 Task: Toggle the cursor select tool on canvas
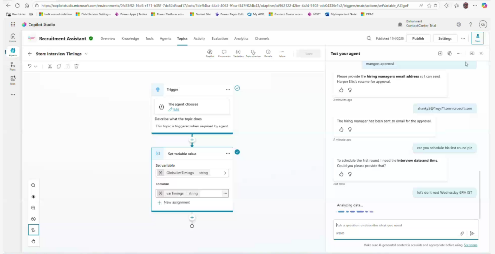pos(33,230)
